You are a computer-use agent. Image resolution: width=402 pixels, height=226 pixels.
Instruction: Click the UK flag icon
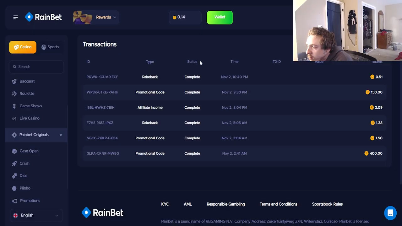coord(15,215)
